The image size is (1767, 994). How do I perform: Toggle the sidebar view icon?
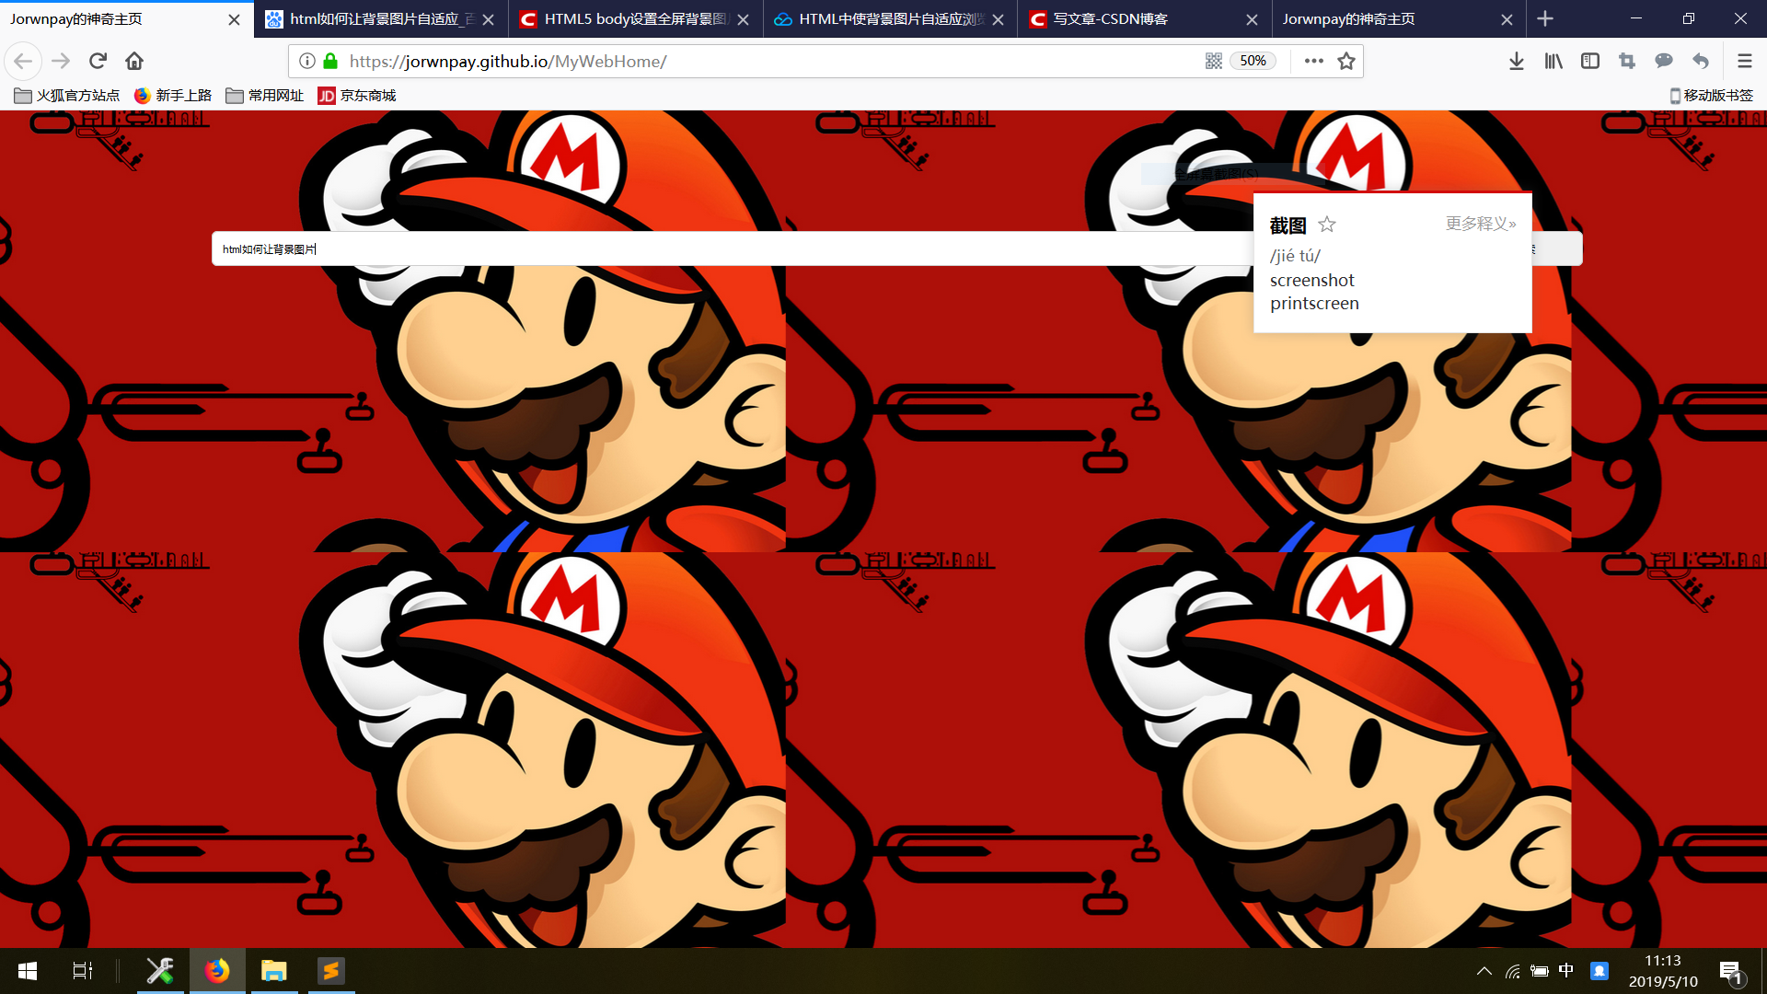1590,61
